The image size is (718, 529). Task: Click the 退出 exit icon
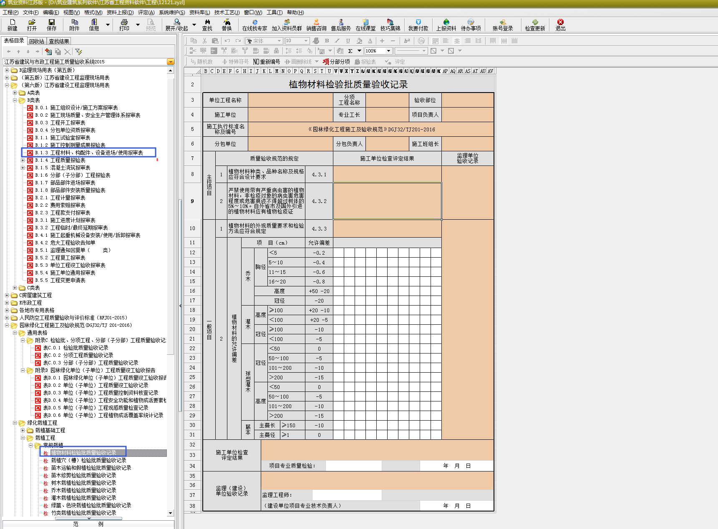pos(560,25)
